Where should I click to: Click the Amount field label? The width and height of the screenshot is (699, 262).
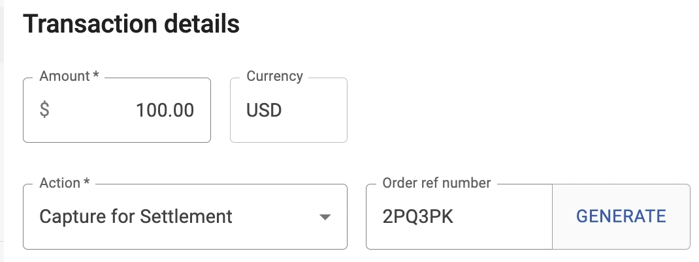coord(69,76)
